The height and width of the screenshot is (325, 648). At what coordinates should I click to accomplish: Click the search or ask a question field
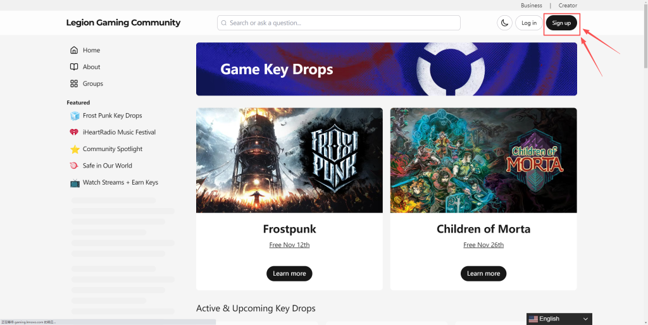pos(339,23)
